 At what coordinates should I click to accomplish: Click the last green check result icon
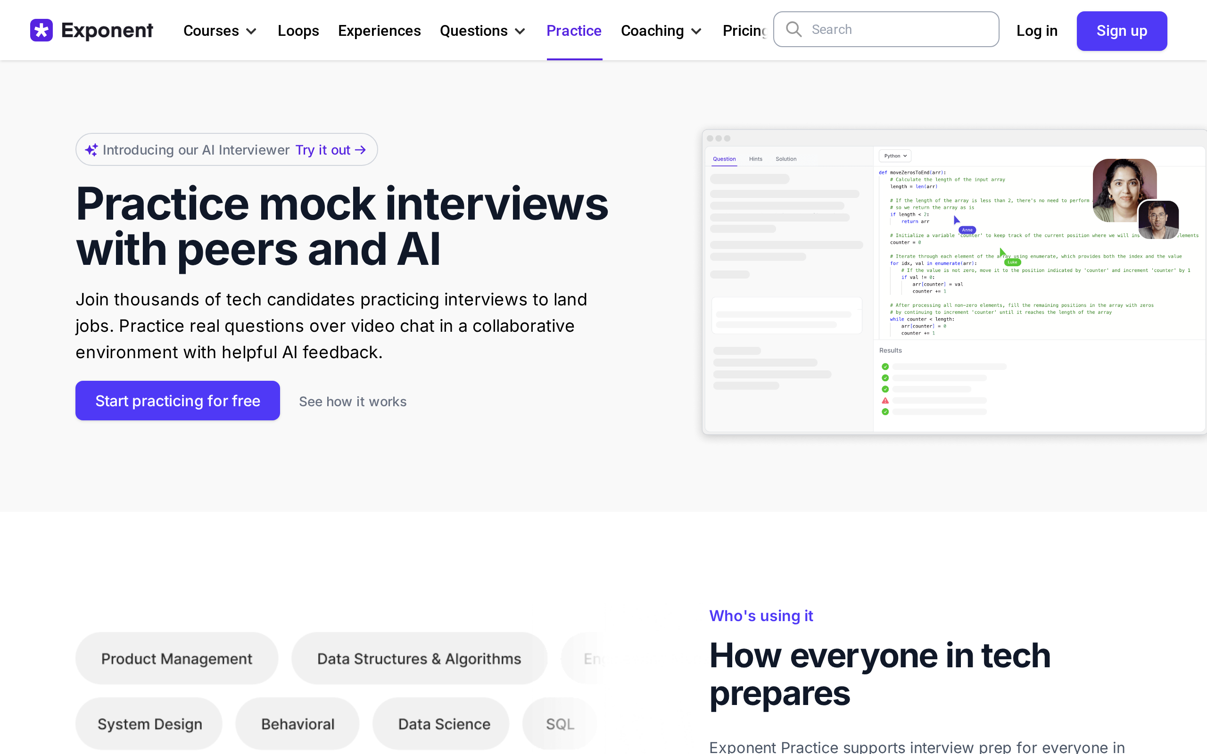click(885, 412)
